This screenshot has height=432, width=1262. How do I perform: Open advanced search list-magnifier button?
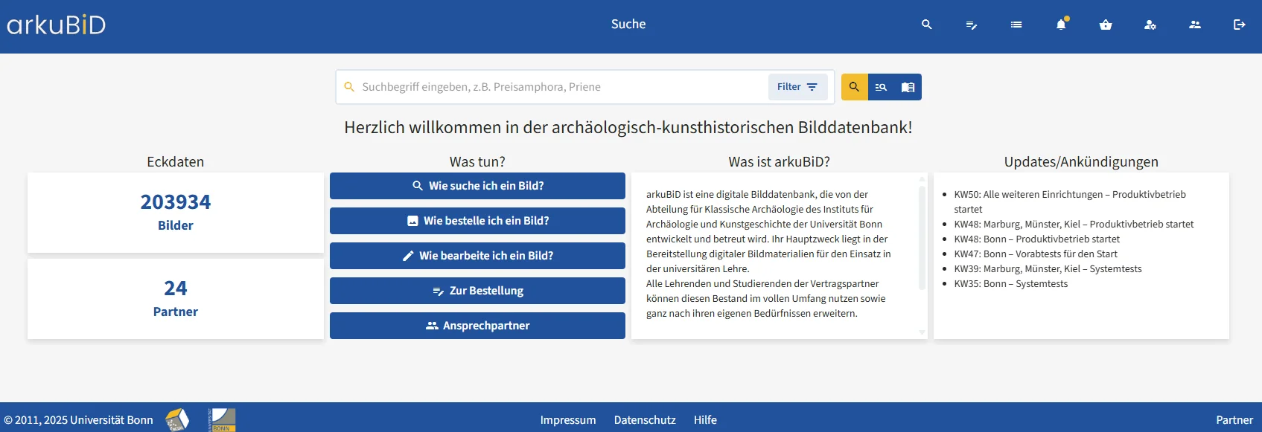coord(881,87)
